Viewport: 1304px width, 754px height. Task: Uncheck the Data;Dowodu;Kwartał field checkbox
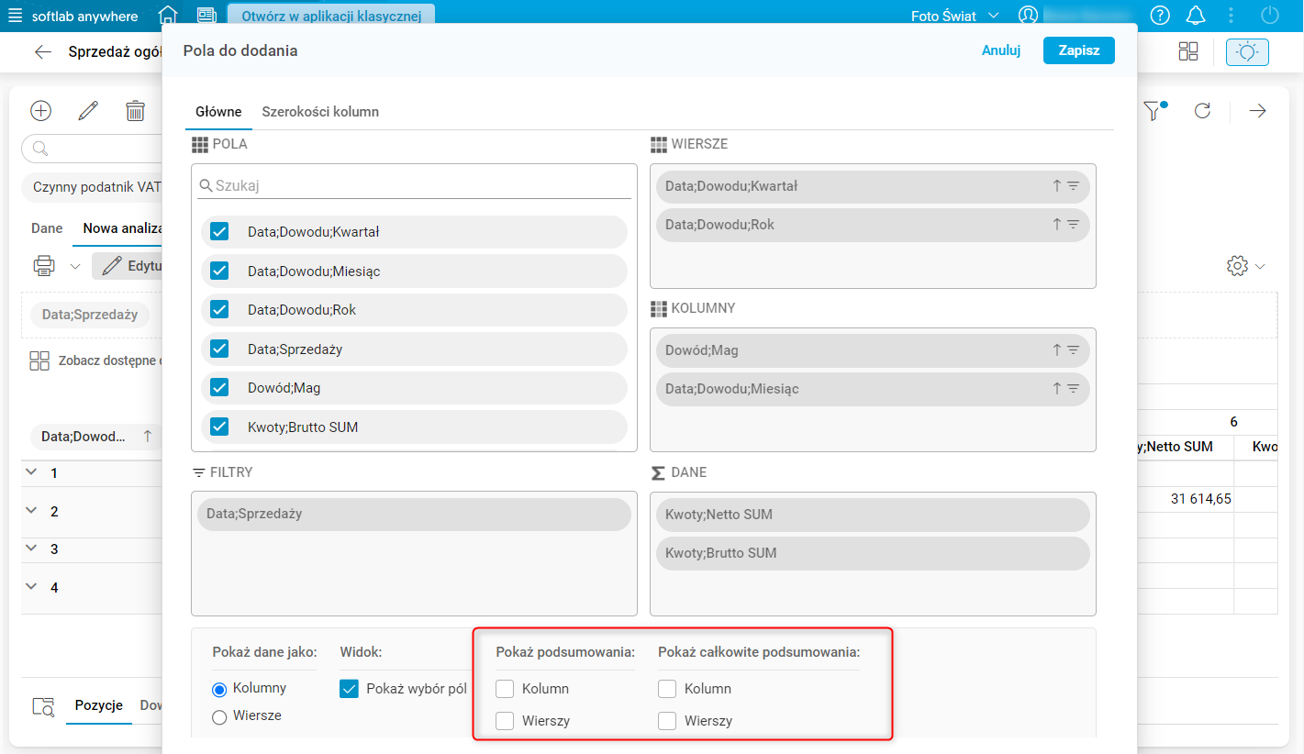[x=219, y=231]
